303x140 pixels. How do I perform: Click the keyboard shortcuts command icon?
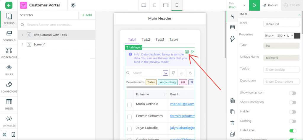pos(4,134)
